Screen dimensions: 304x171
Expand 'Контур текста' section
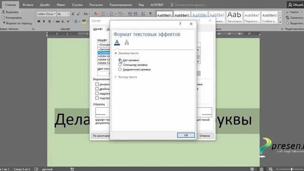point(116,77)
